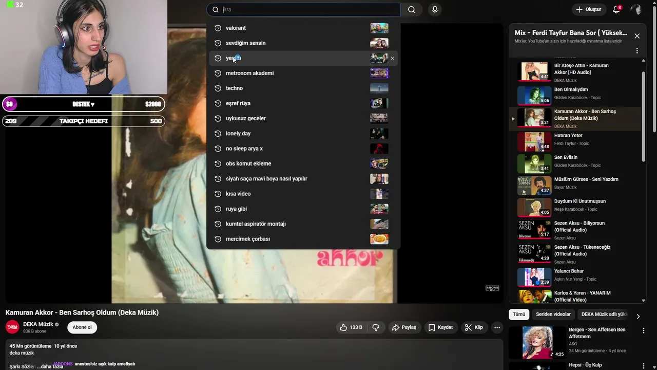
Task: Remove the highlighted suggestion with X
Action: (393, 58)
